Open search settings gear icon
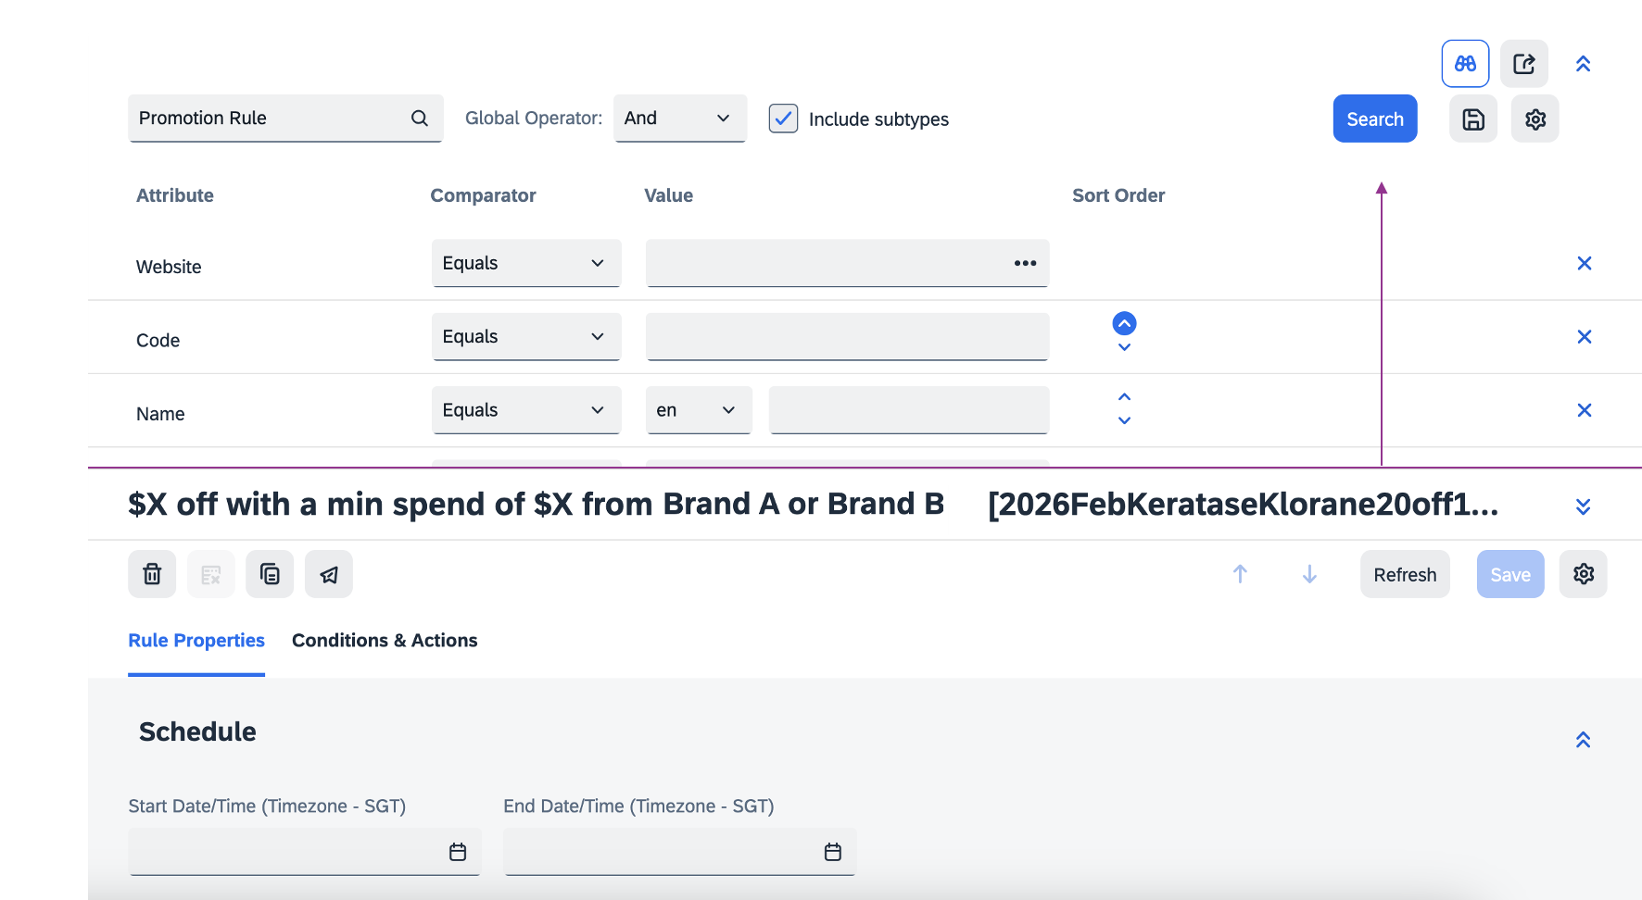This screenshot has height=900, width=1642. 1535,119
